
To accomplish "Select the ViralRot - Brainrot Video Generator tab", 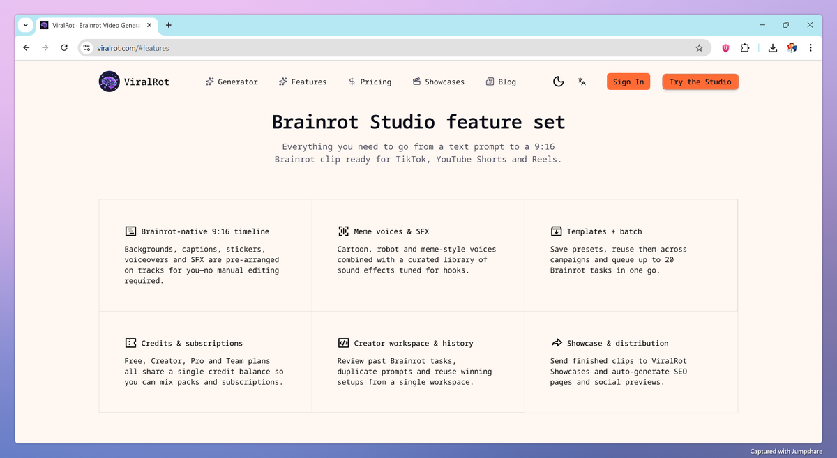I will click(x=96, y=25).
